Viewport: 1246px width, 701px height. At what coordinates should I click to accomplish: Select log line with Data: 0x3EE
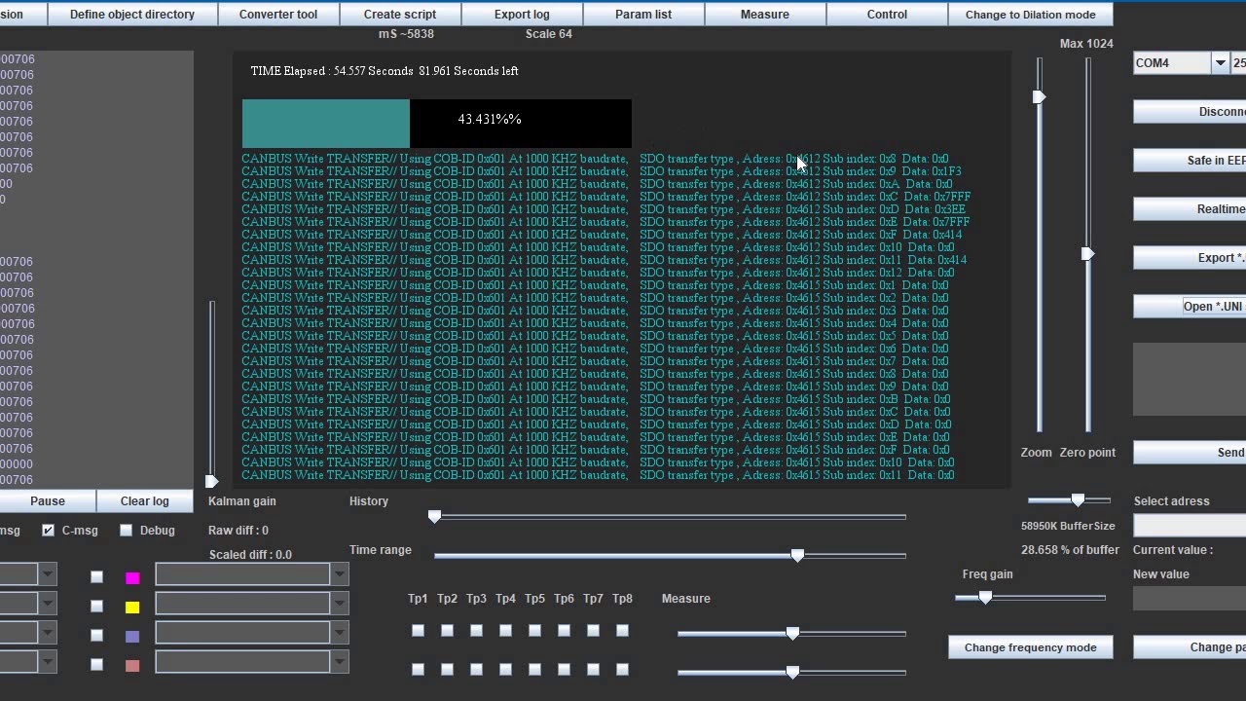[x=604, y=209]
